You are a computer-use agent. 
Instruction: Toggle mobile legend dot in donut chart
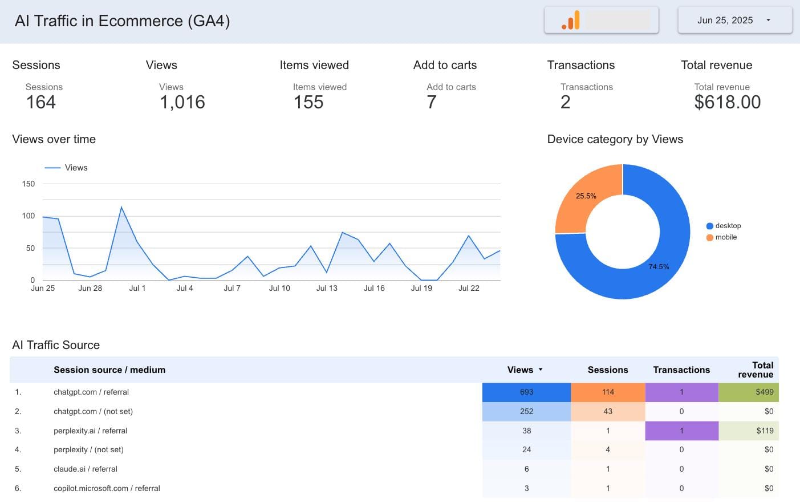pyautogui.click(x=710, y=237)
